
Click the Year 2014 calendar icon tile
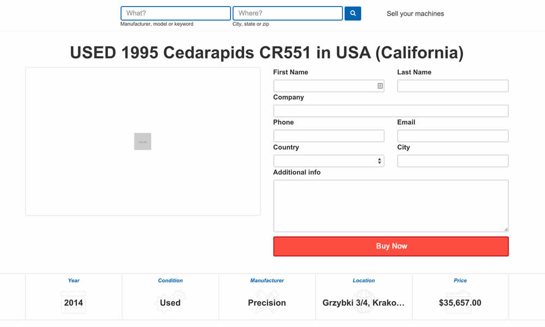click(74, 302)
